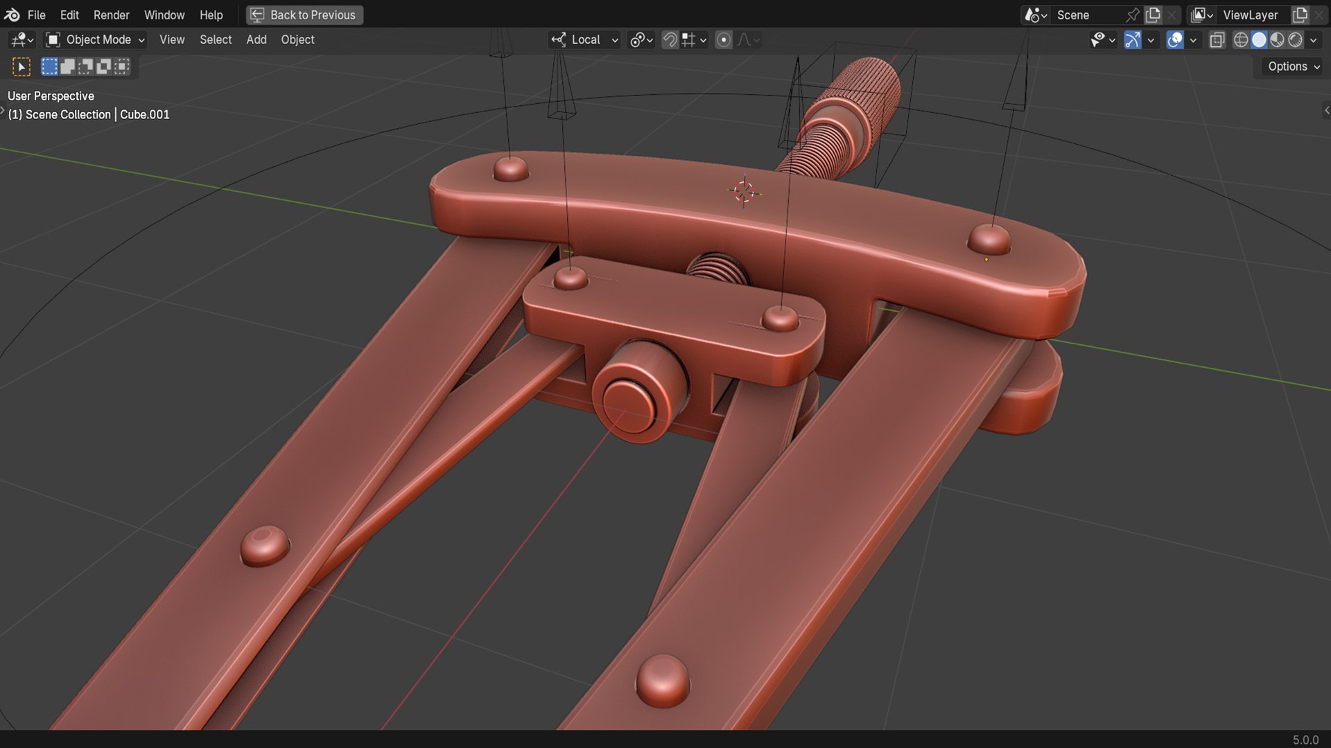Open the Object Mode dropdown

[95, 40]
